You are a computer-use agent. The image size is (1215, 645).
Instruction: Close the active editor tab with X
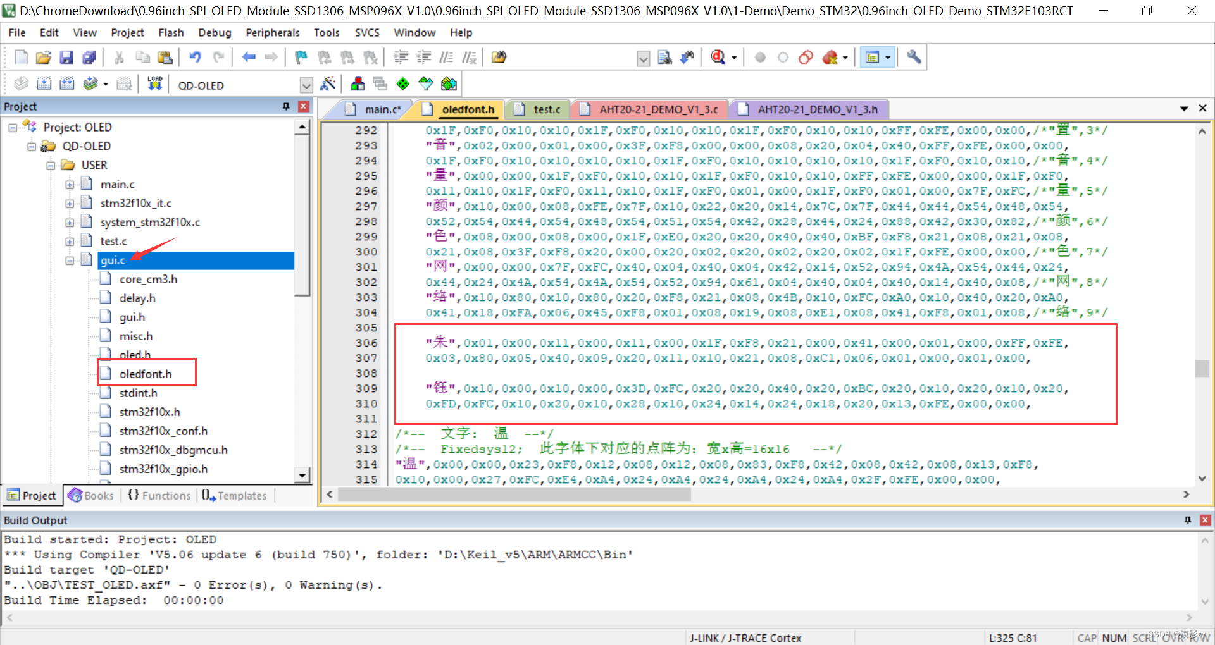[x=1203, y=108]
